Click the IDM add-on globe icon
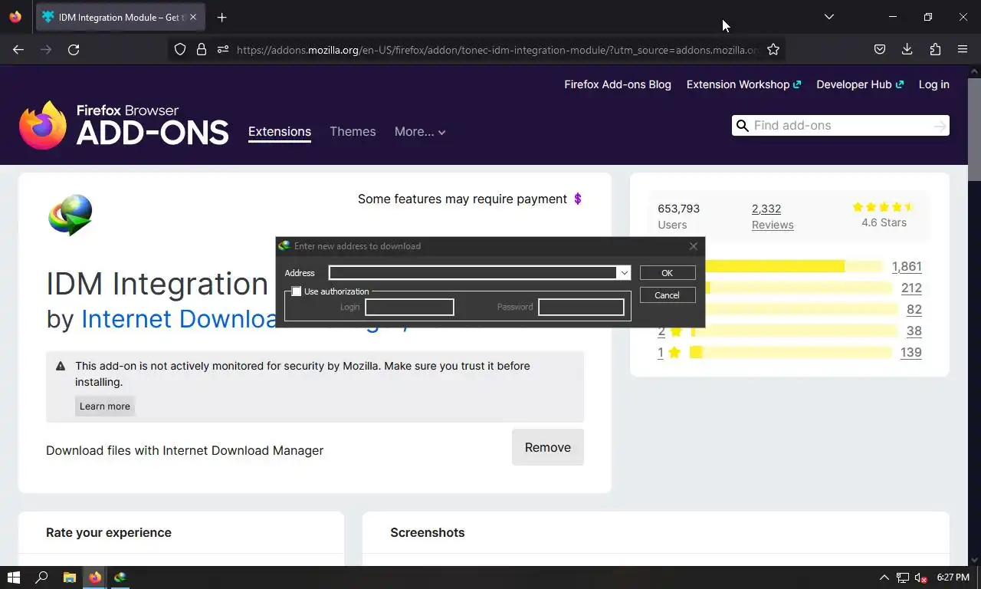 pos(71,215)
